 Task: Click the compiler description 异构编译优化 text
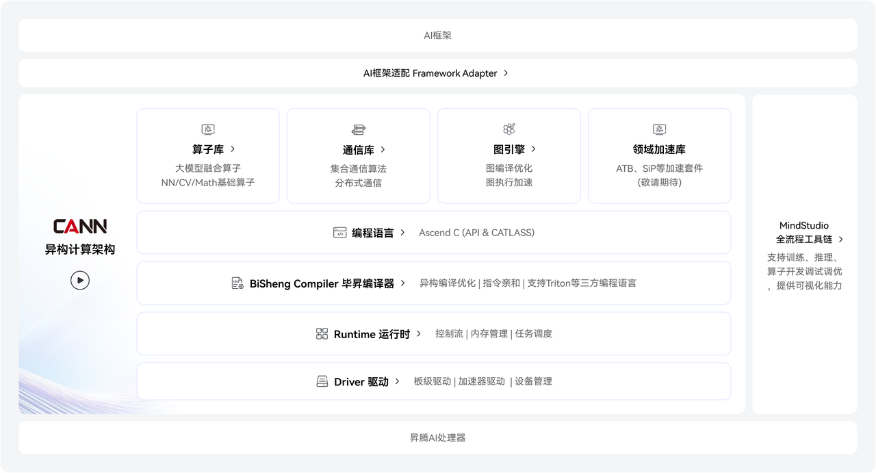click(448, 283)
